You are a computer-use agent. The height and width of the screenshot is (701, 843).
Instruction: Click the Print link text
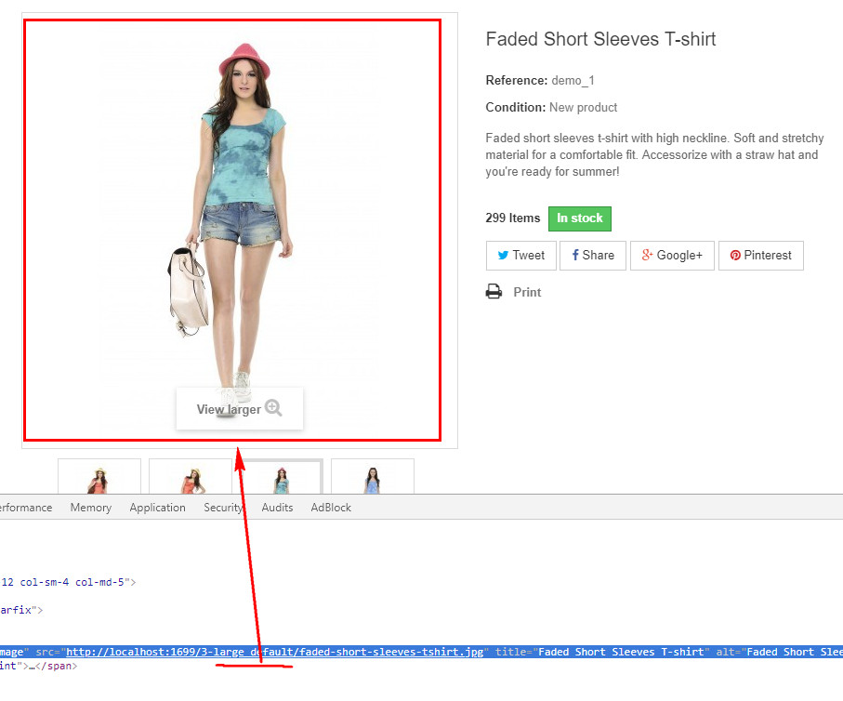(x=527, y=292)
